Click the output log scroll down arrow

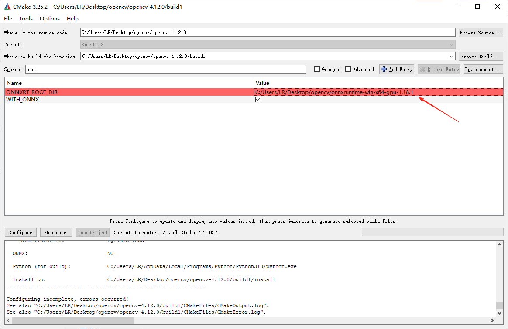point(500,313)
